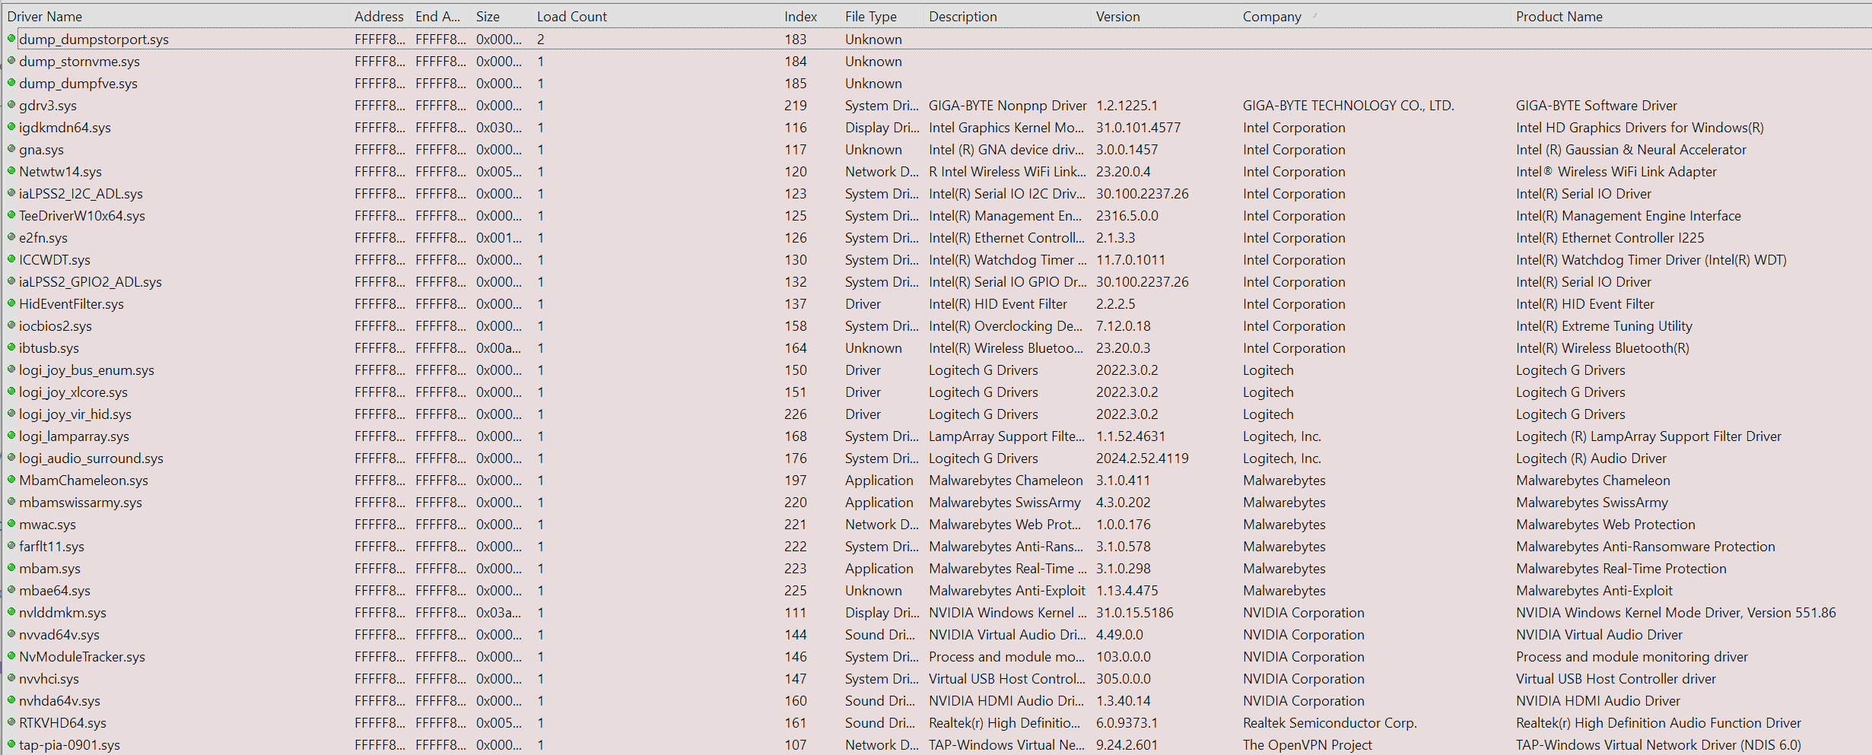Select The OpenVPN Project company cell

click(1308, 744)
